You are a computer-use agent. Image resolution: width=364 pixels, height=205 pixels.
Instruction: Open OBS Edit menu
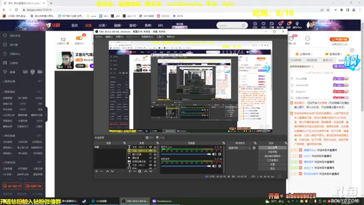coord(109,37)
